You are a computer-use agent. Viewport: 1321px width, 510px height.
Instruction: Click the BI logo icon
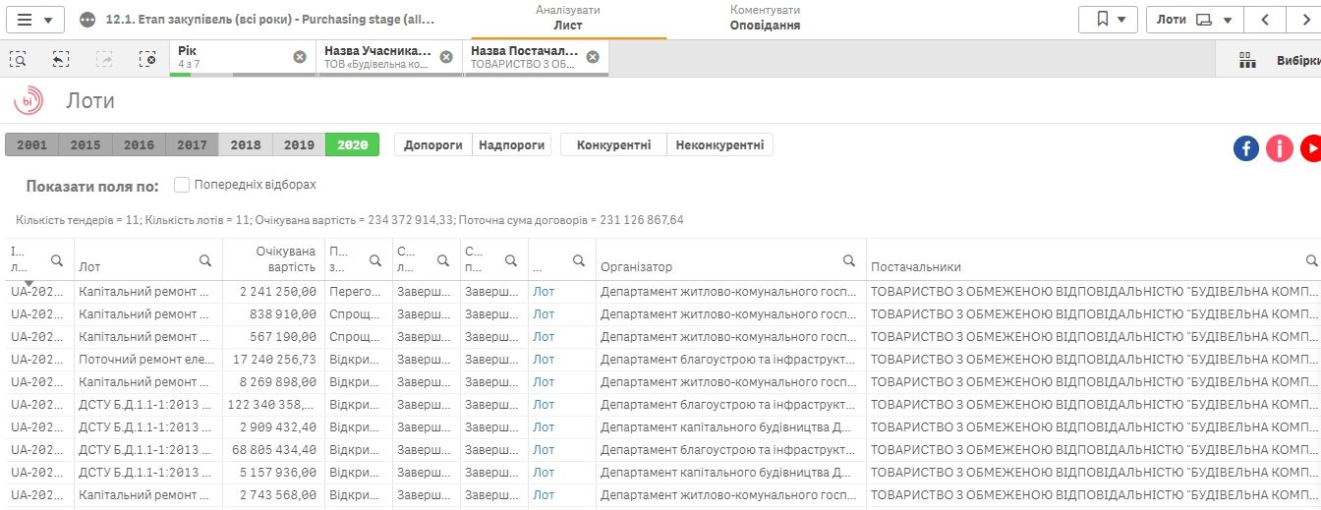(x=29, y=100)
